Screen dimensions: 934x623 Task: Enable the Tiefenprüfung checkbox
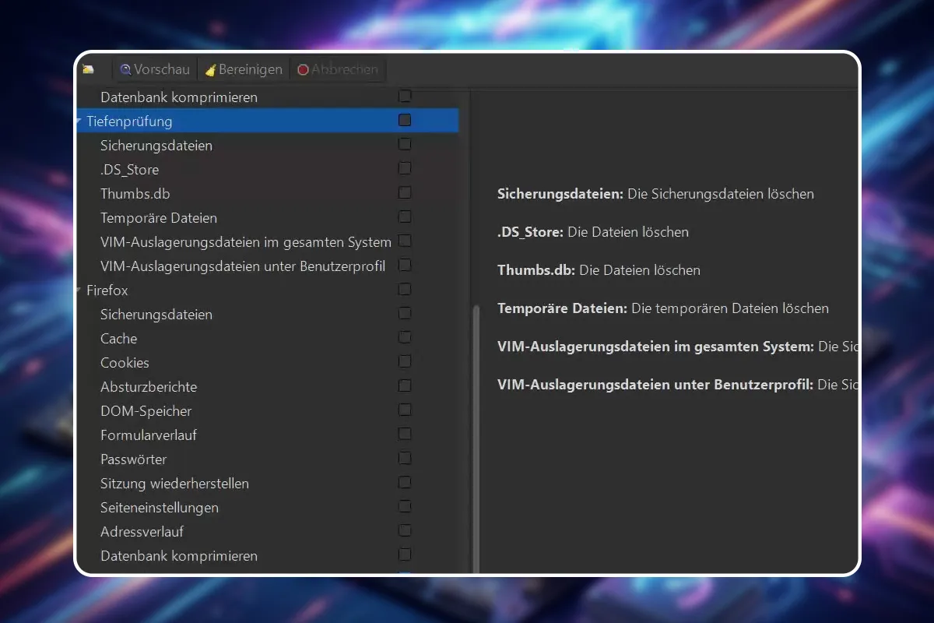pyautogui.click(x=404, y=120)
